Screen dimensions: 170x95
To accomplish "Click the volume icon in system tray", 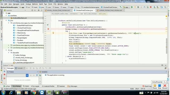I will (x=158, y=93).
